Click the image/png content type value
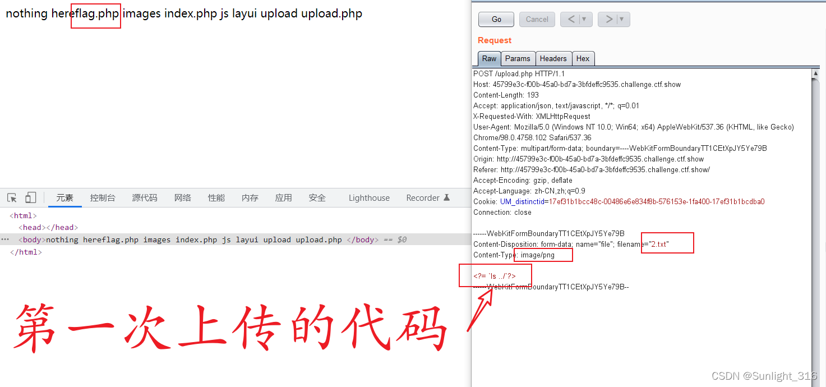 click(x=538, y=255)
